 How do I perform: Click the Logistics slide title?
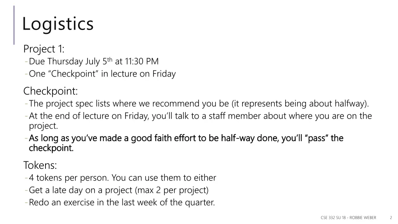point(58,24)
